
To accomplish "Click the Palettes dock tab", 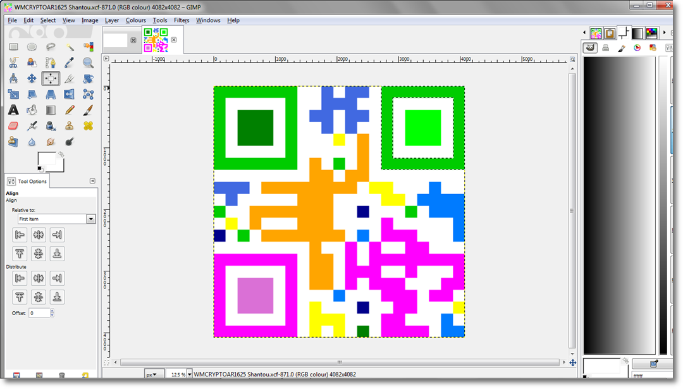I will (651, 33).
